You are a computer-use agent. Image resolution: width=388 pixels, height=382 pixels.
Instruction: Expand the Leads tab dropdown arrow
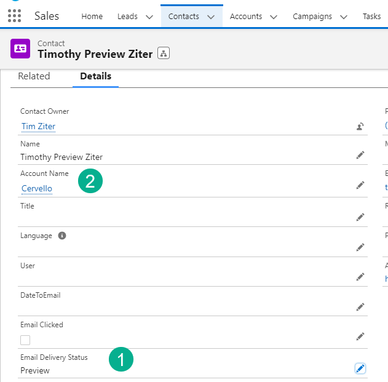(x=149, y=17)
